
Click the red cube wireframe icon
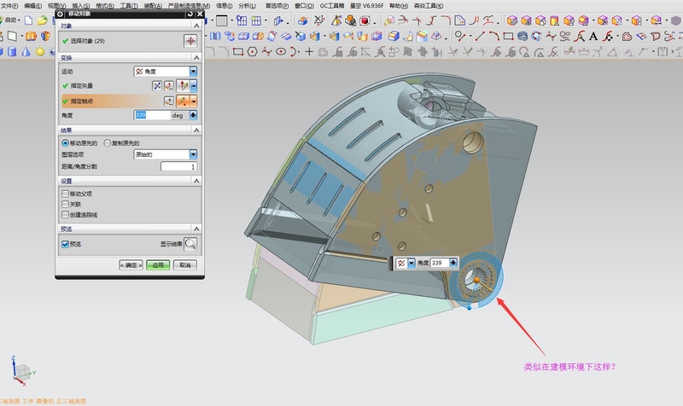coord(365,20)
